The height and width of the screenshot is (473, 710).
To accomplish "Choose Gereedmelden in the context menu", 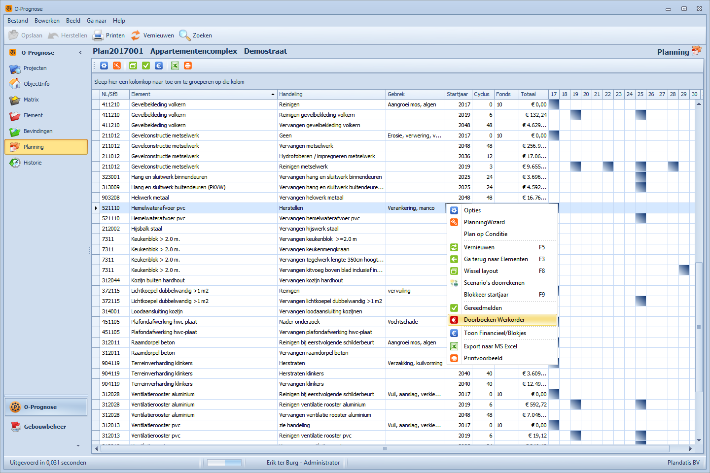I will (x=502, y=308).
